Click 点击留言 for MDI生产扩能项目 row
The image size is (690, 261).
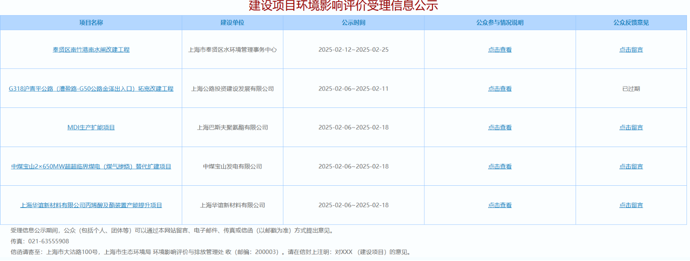pos(631,127)
